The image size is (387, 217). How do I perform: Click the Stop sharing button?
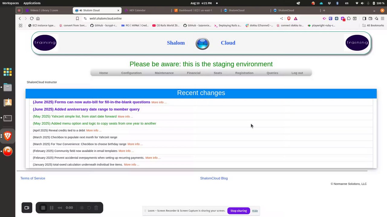click(239, 211)
